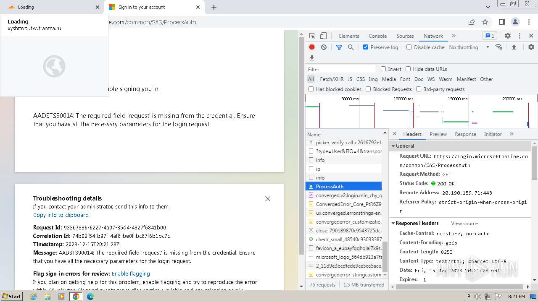Filter requests by Img type
The image size is (538, 302).
(373, 79)
